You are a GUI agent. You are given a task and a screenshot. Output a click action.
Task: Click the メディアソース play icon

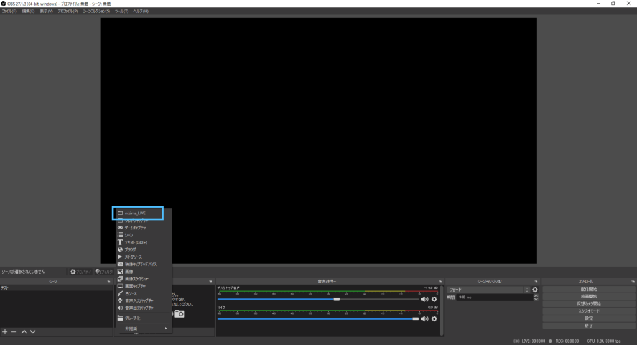[120, 257]
